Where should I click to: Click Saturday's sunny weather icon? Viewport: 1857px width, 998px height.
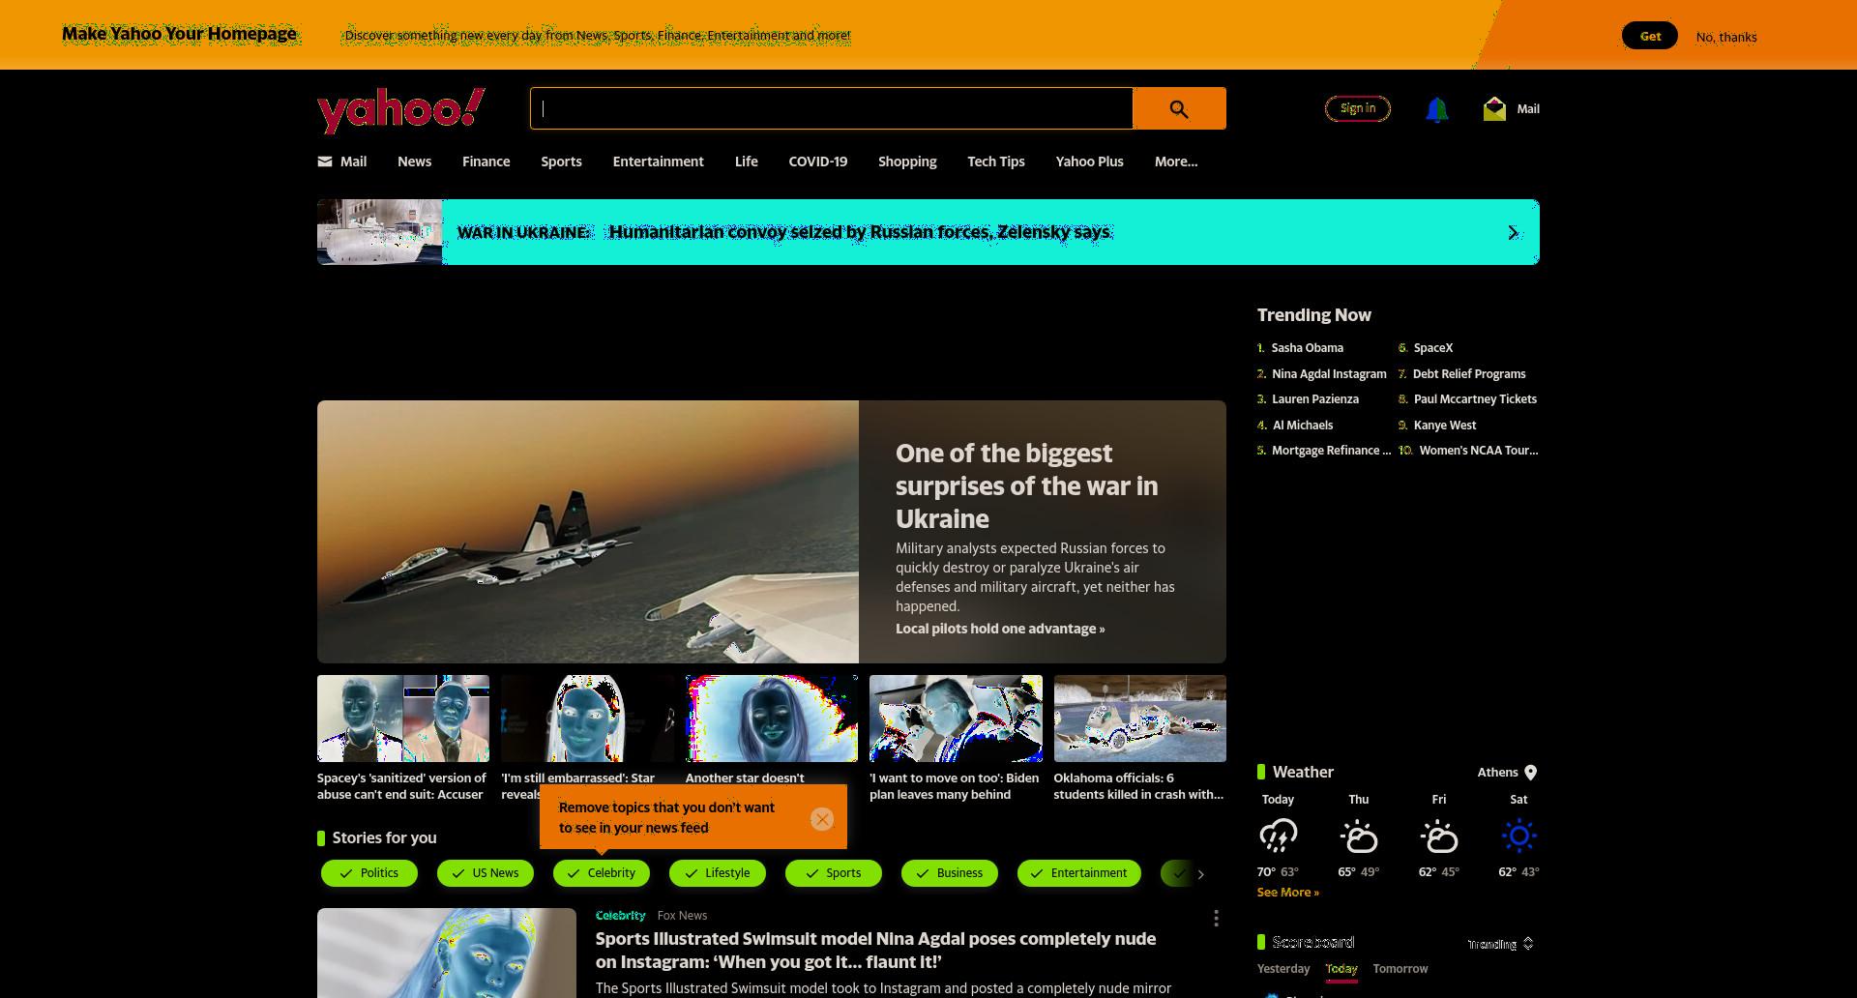coord(1518,836)
